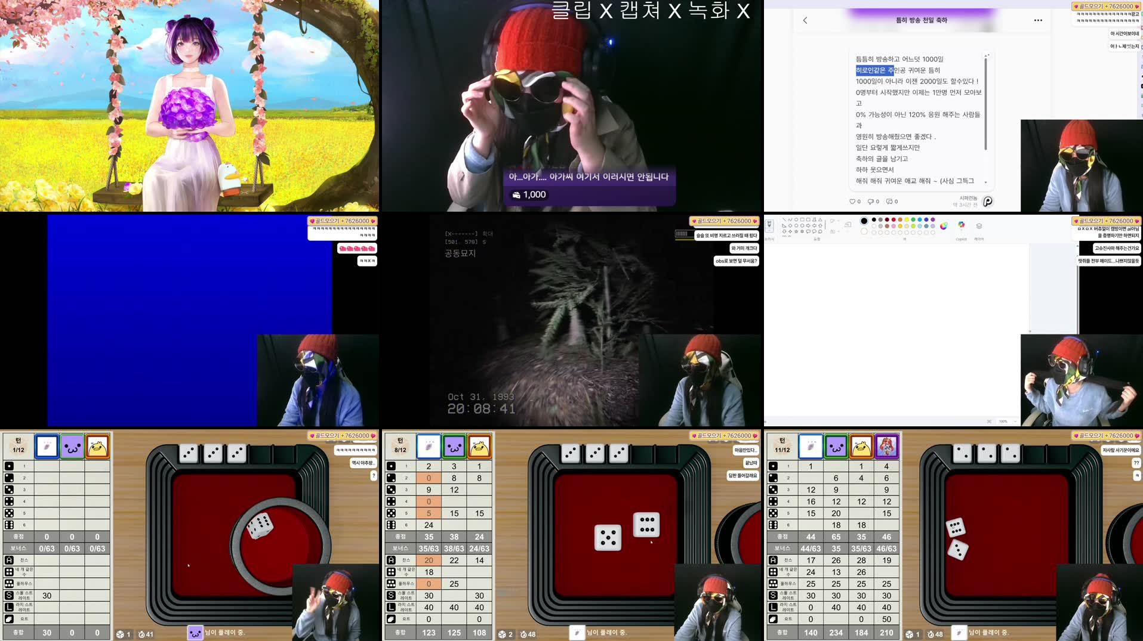Open the shape outline dropdown in Paint

tap(838, 221)
